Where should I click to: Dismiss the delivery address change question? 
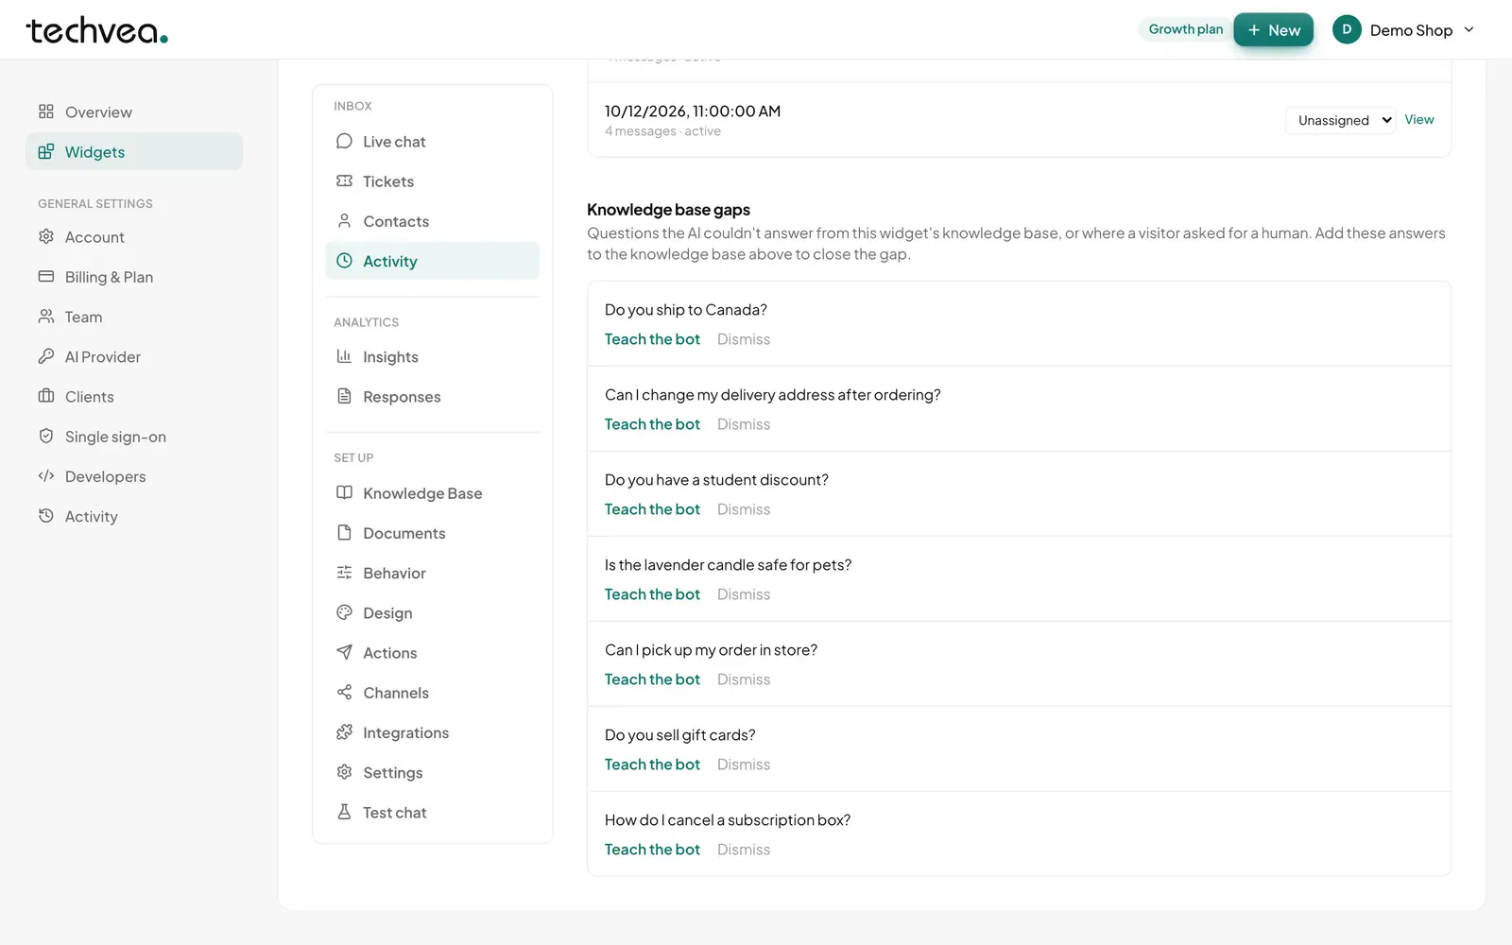point(744,424)
